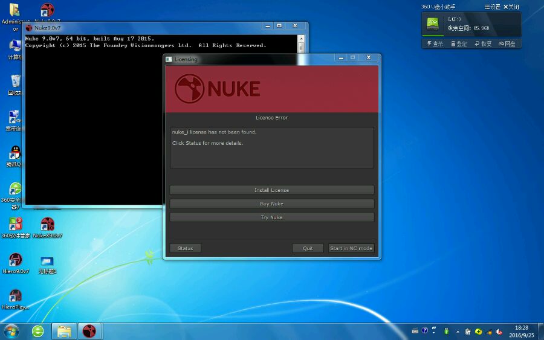Open license Status details
Image resolution: width=544 pixels, height=340 pixels.
(x=185, y=248)
